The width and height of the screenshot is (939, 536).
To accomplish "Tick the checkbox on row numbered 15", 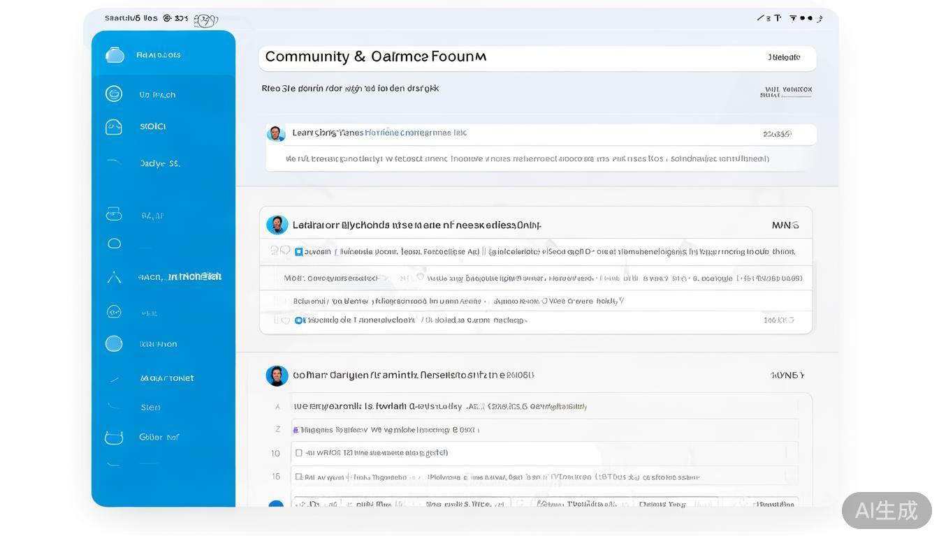I will click(299, 477).
